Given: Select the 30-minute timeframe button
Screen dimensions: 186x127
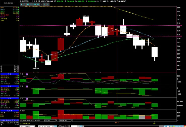Looking at the screenshot, I should [x=34, y=4].
